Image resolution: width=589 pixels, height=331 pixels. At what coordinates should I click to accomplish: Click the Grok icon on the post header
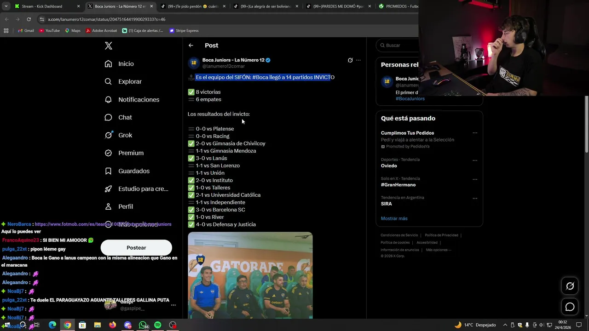pyautogui.click(x=350, y=60)
